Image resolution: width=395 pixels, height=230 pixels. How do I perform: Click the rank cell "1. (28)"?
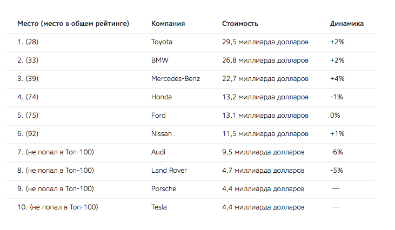[28, 42]
